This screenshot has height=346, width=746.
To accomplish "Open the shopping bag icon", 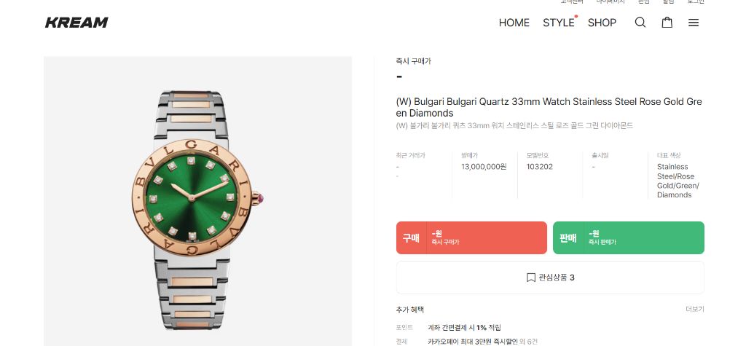I will tap(667, 23).
